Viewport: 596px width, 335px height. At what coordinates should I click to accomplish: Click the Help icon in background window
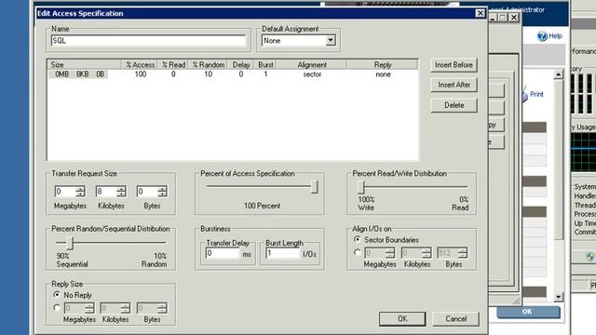point(542,36)
